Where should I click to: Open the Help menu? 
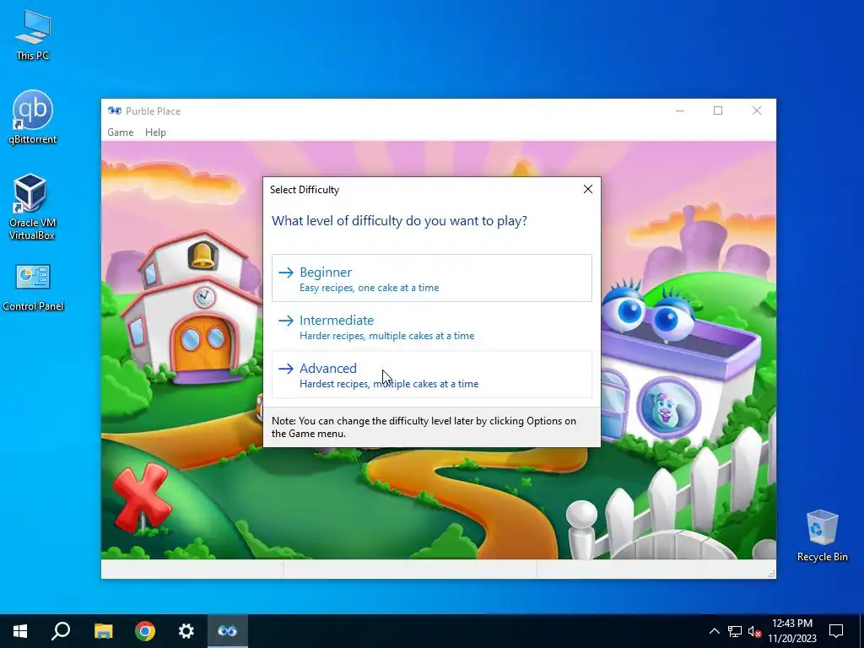click(155, 132)
